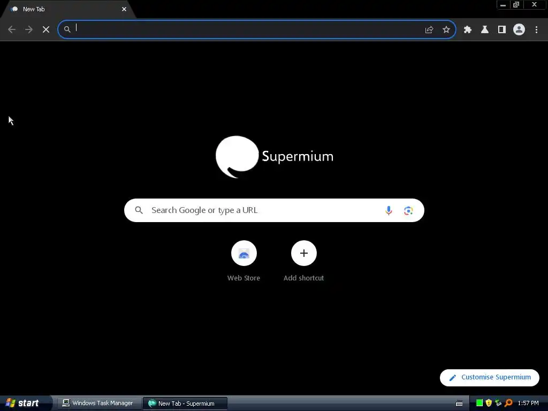548x411 pixels.
Task: Select the New Tab browser tab
Action: (x=68, y=9)
